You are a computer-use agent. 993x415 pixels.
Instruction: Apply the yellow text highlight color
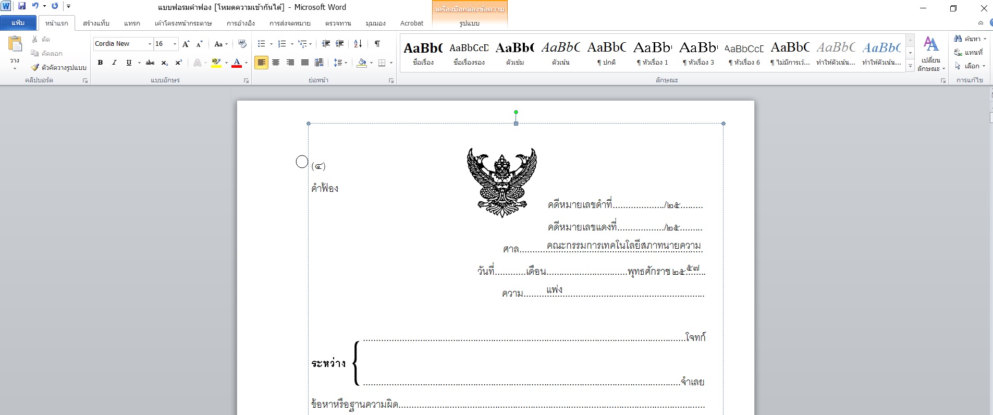tap(216, 63)
